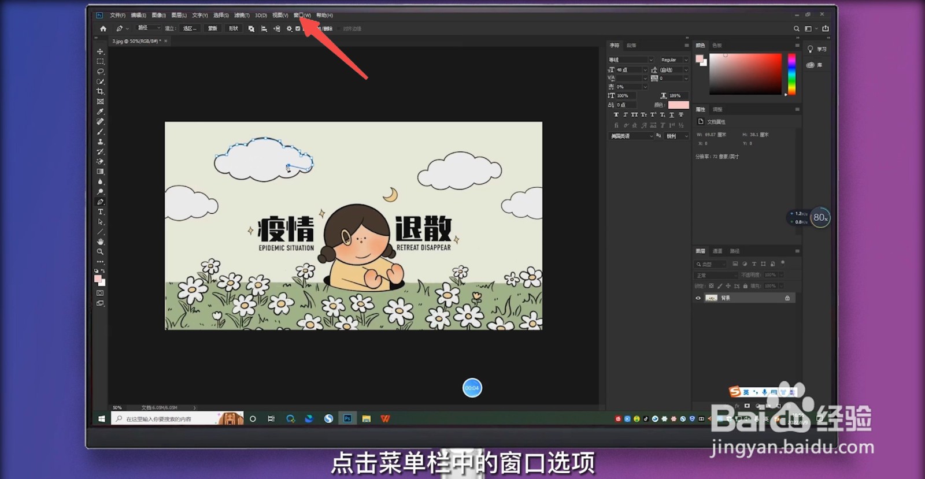Toggle faux bold in Character panel
This screenshot has width=925, height=479.
pyautogui.click(x=616, y=115)
